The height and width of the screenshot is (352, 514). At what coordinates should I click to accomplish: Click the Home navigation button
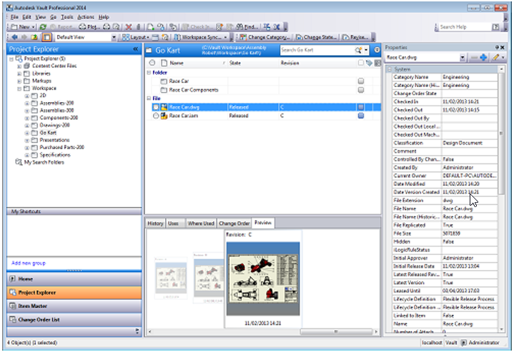[74, 279]
